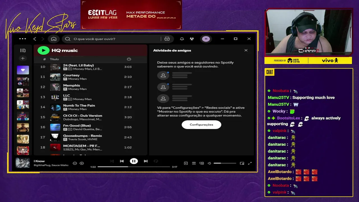Open the queue icon
Screen dimensions: 359x202
[x=194, y=163]
